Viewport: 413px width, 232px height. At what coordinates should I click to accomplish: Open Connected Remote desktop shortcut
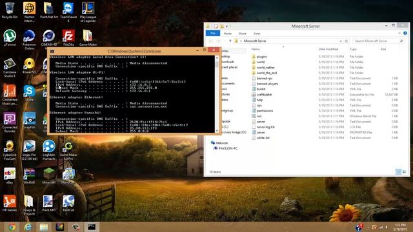point(10,122)
